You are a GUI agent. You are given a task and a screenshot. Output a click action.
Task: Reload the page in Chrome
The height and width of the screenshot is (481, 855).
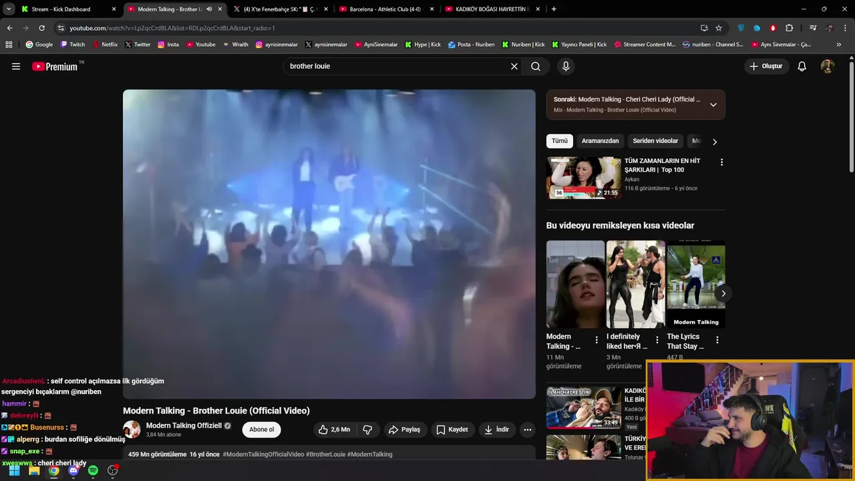point(41,28)
